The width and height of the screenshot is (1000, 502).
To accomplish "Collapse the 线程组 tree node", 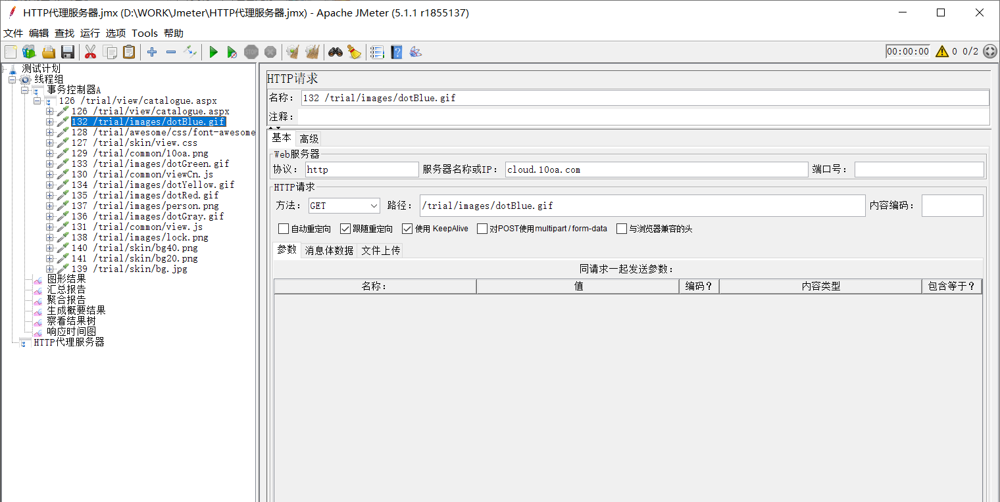I will [x=12, y=80].
